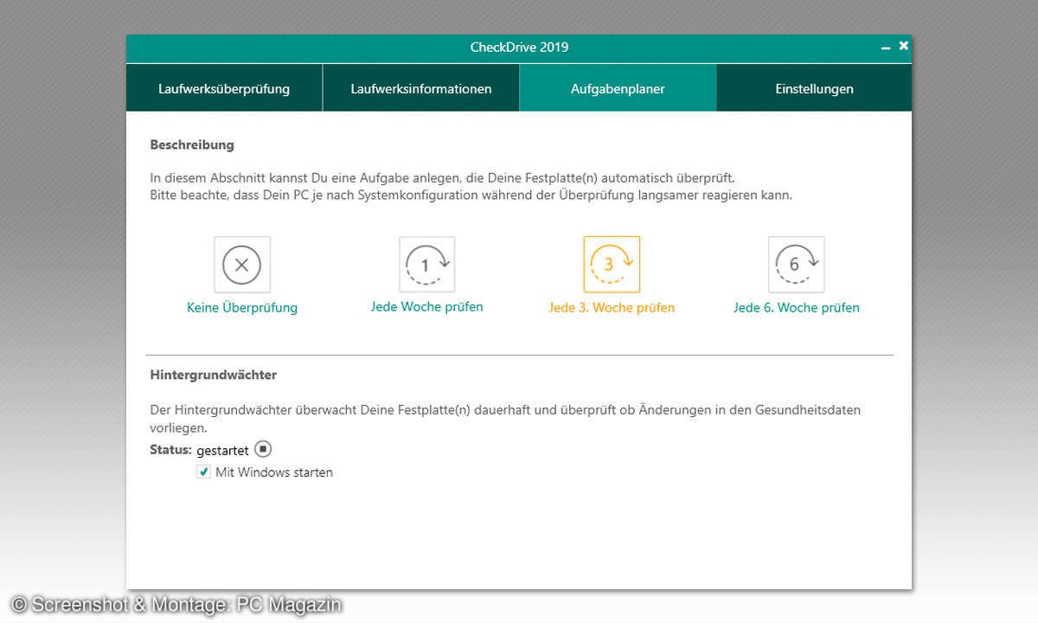
Task: Toggle 'Mit Windows starten' checkbox
Action: coord(204,472)
